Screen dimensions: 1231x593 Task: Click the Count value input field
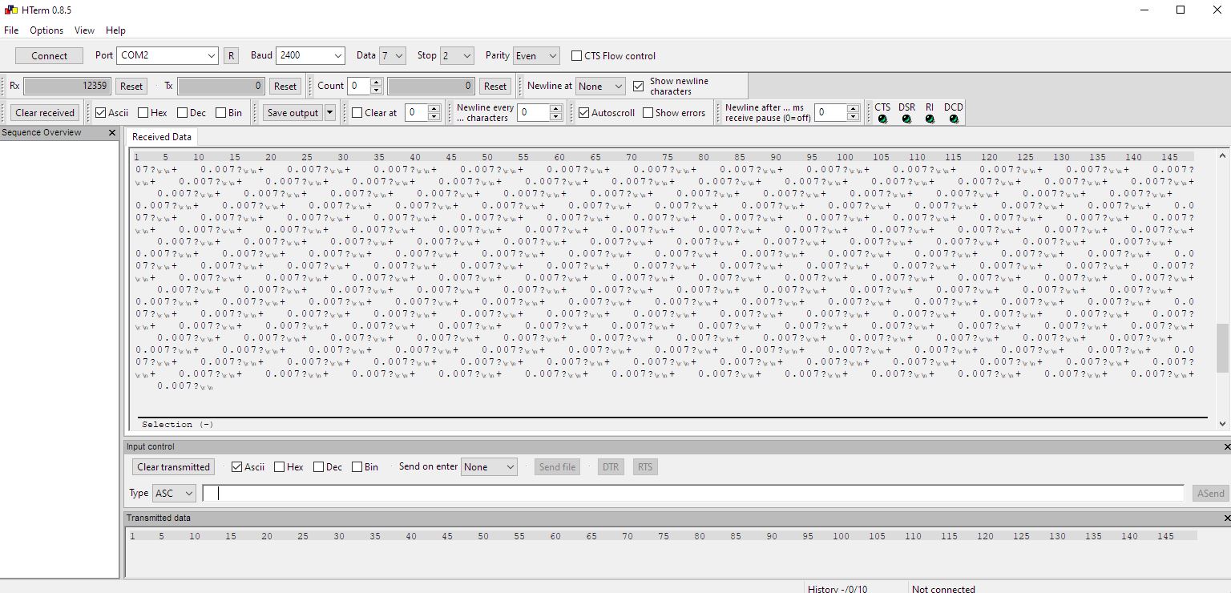point(359,86)
